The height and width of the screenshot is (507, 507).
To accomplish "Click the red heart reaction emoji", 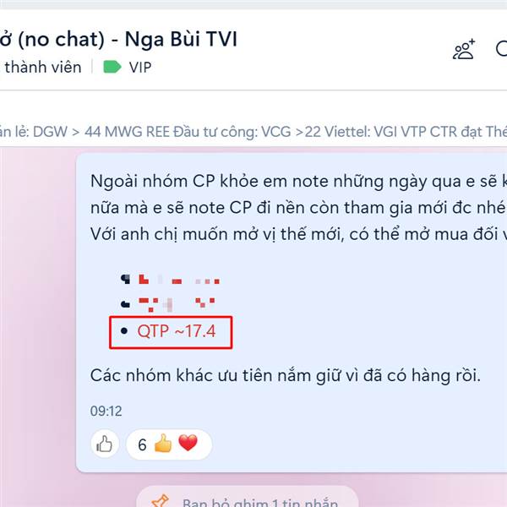I will tap(188, 442).
